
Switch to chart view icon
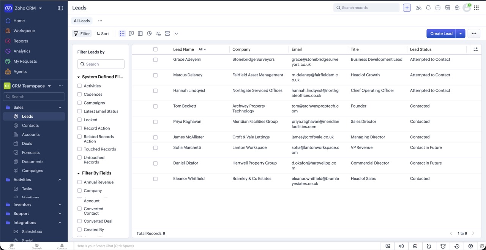[149, 33]
